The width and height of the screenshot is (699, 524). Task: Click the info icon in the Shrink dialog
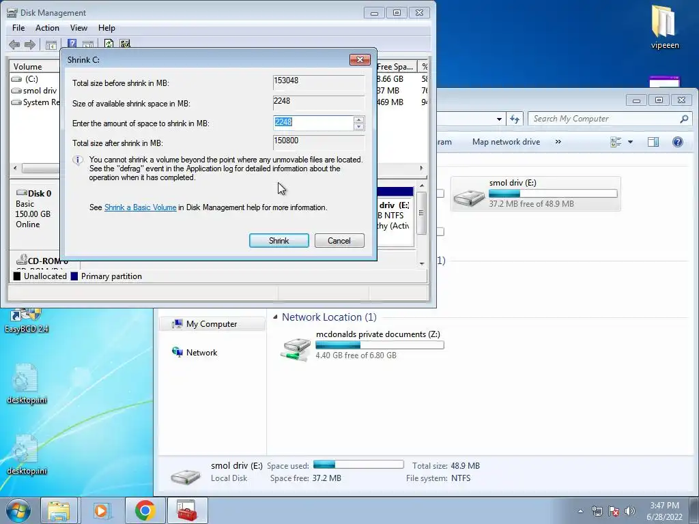[78, 160]
